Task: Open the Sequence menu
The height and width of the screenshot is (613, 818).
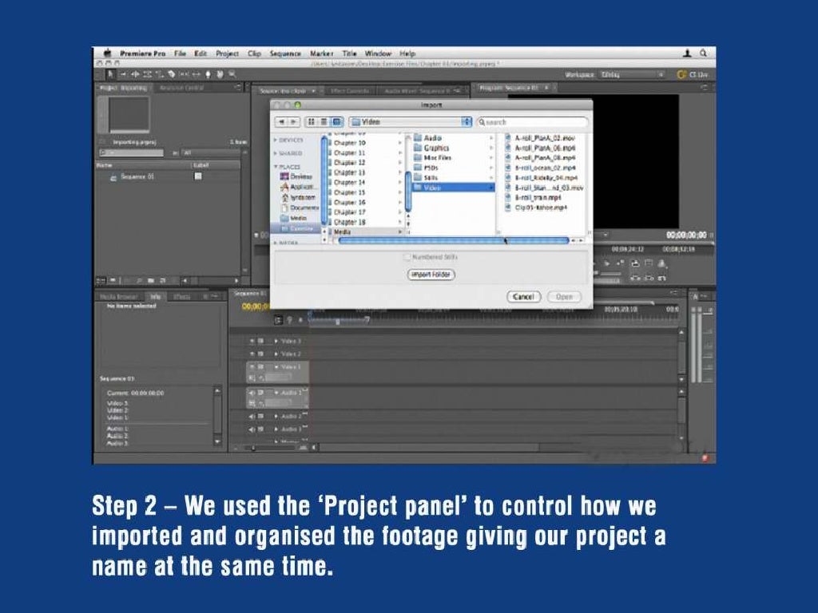Action: [285, 53]
